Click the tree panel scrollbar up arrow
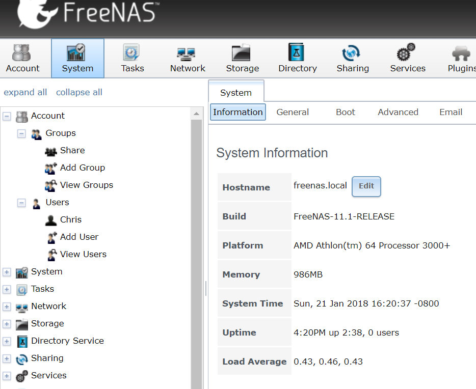The image size is (476, 389). (197, 113)
